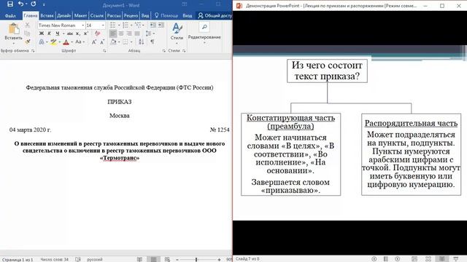Click the shading paint bucket icon
Image resolution: width=467 pixels, height=262 pixels.
113,42
